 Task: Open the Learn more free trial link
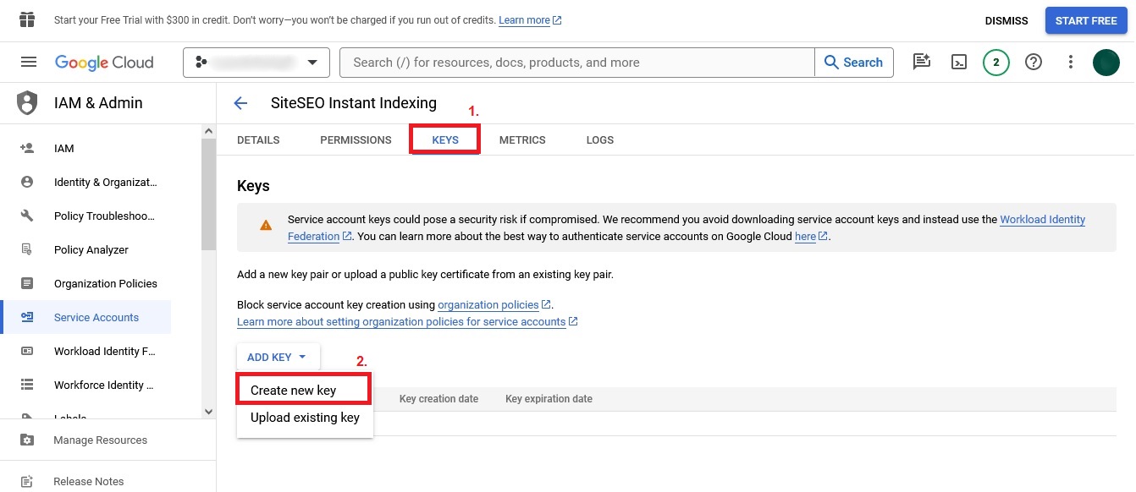(530, 20)
